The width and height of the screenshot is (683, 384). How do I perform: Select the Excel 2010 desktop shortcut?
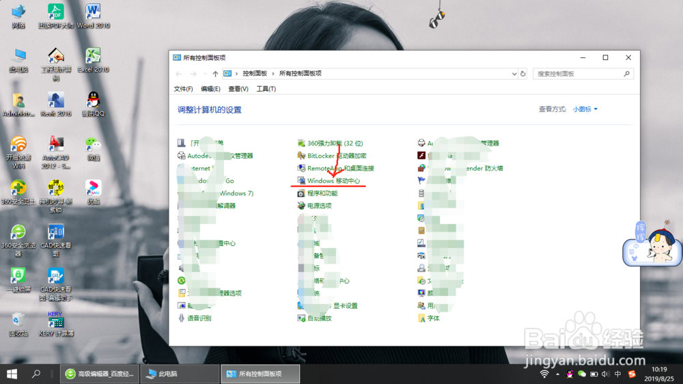coord(93,60)
